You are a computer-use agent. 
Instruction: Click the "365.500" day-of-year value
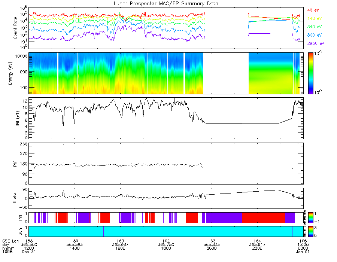click(29, 245)
